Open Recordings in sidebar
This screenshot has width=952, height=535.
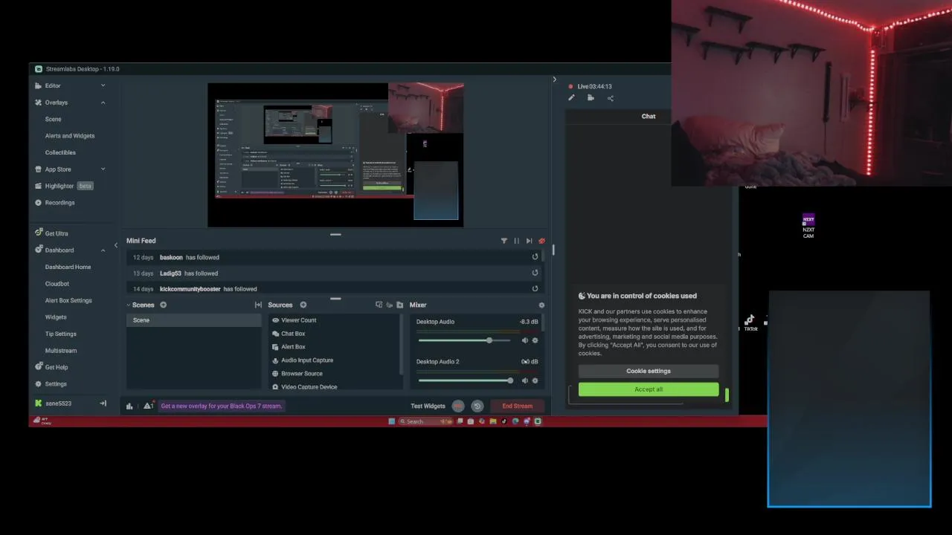tap(59, 203)
